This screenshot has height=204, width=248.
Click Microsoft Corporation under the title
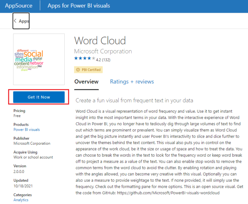[103, 51]
